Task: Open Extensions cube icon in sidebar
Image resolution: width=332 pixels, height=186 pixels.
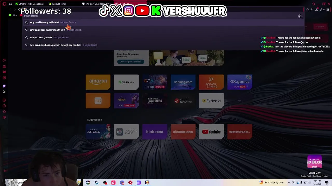Action: point(4,112)
